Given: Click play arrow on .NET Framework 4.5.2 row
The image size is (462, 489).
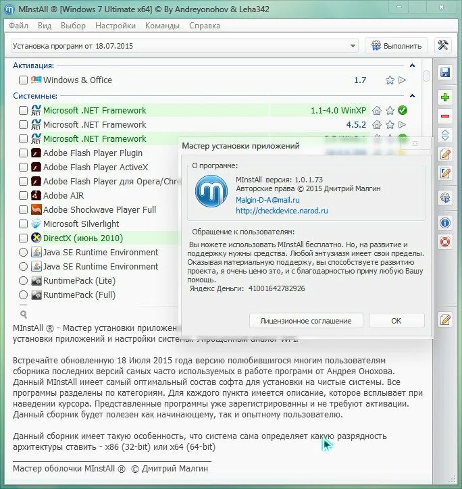Looking at the screenshot, I should coord(403,125).
